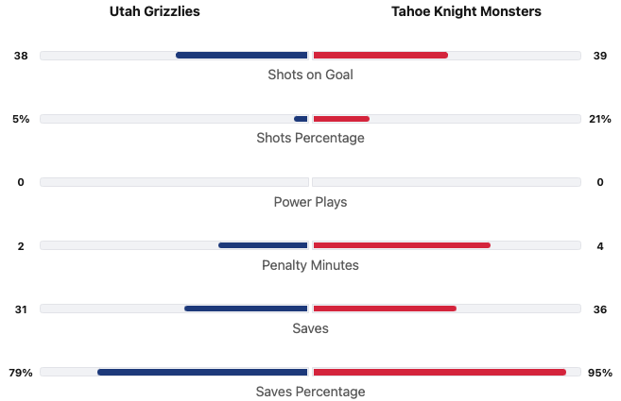Click Tahoe's red Shots Percentage bar
Screen dimensions: 621x401
(x=341, y=119)
